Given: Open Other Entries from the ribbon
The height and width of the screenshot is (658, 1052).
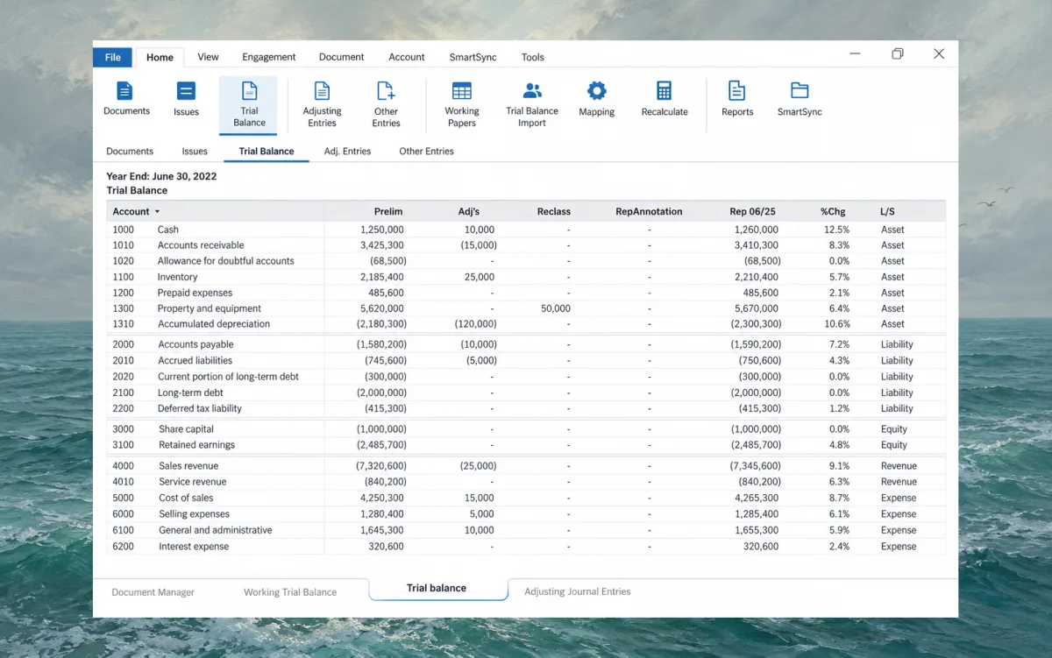Looking at the screenshot, I should pos(386,105).
